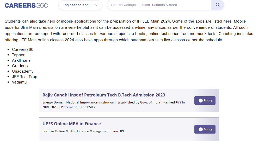This screenshot has width=265, height=146.
Task: Open the Engineering and... category dropdown
Action: pyautogui.click(x=77, y=5)
